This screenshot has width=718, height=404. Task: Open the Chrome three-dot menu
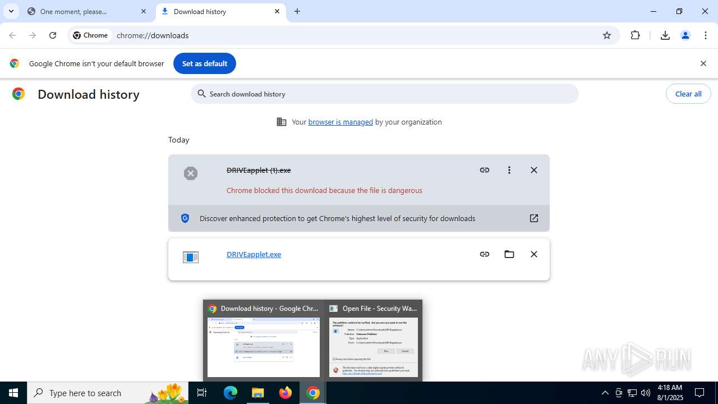pos(706,35)
